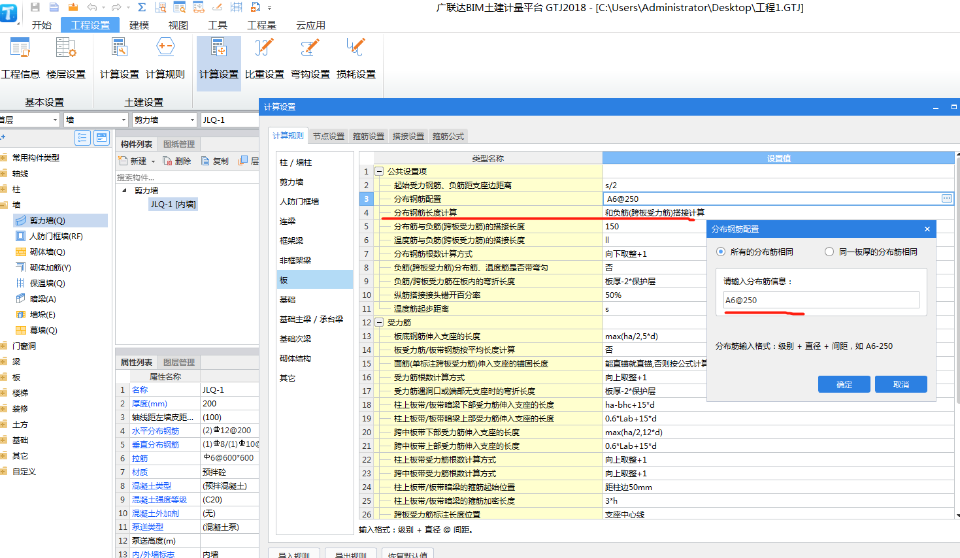This screenshot has width=960, height=558.
Task: Switch to 图层管理 tab
Action: tap(179, 363)
